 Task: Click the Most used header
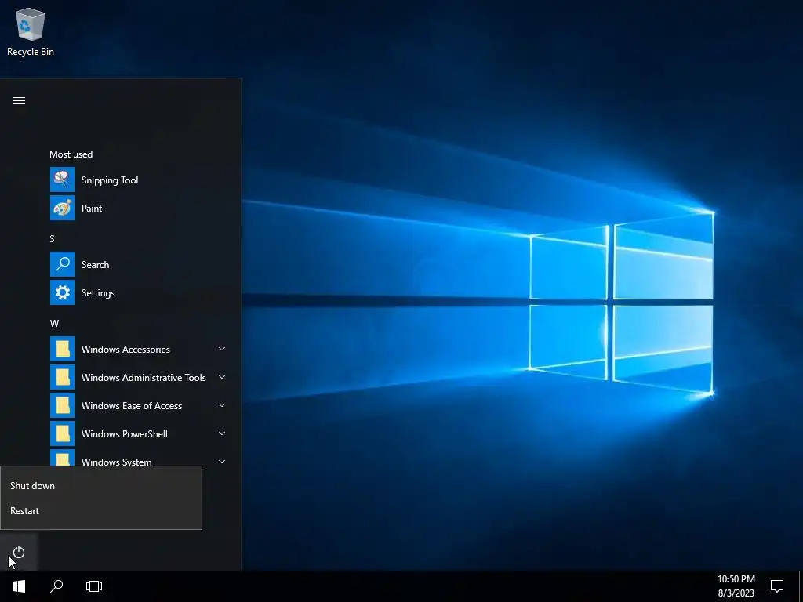click(71, 154)
